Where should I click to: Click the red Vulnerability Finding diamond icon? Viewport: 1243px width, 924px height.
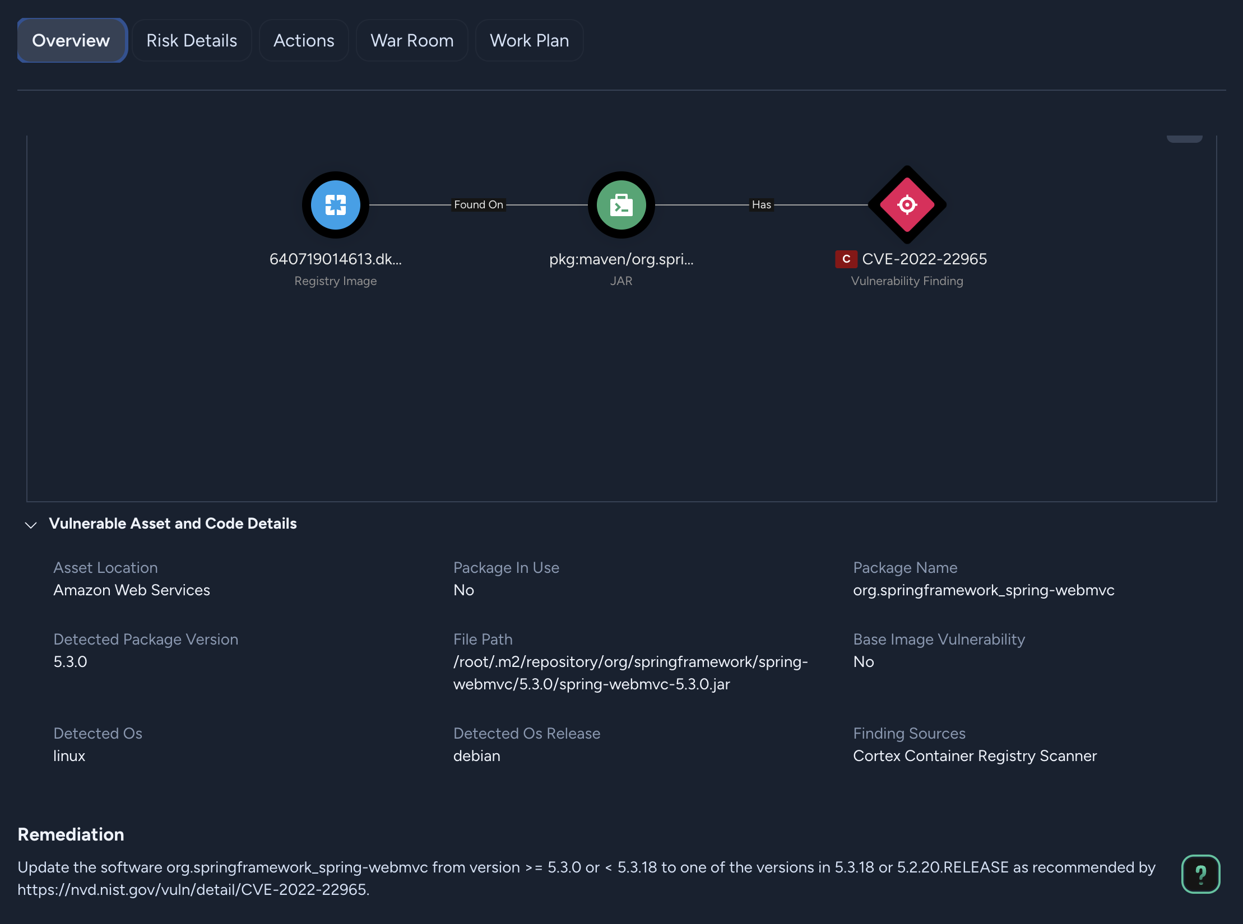[x=907, y=204]
